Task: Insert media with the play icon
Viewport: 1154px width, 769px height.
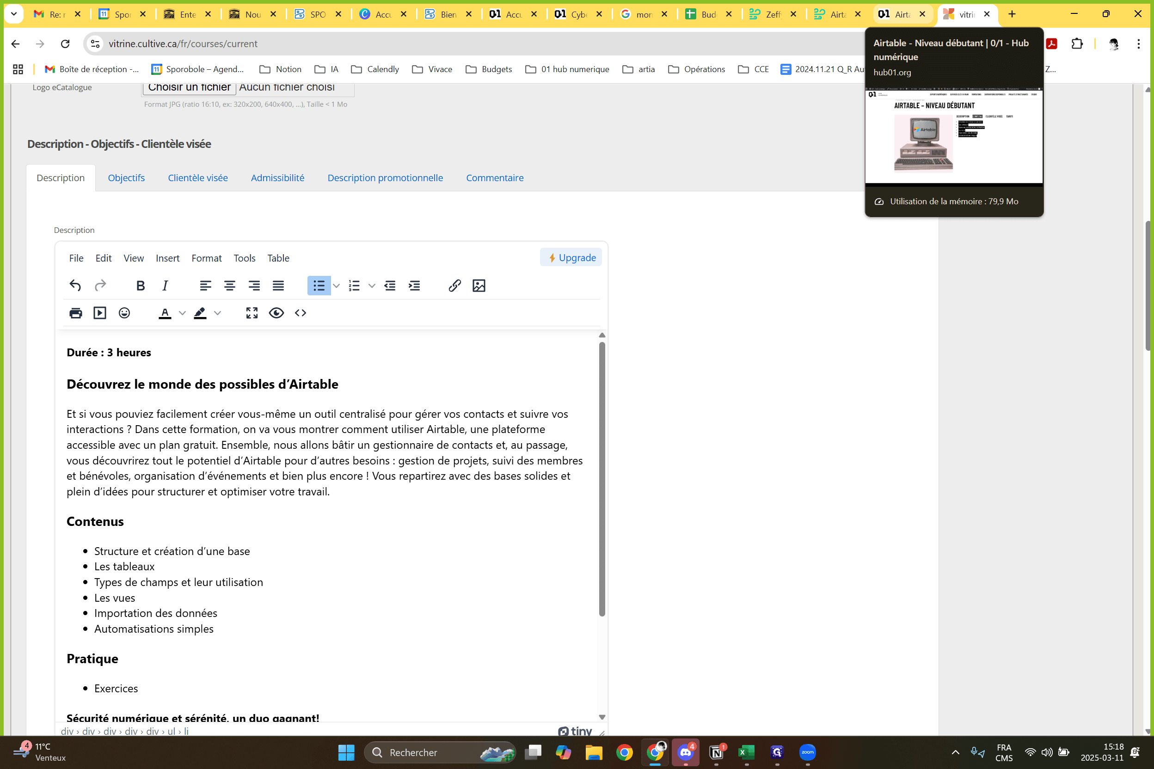Action: [x=100, y=313]
